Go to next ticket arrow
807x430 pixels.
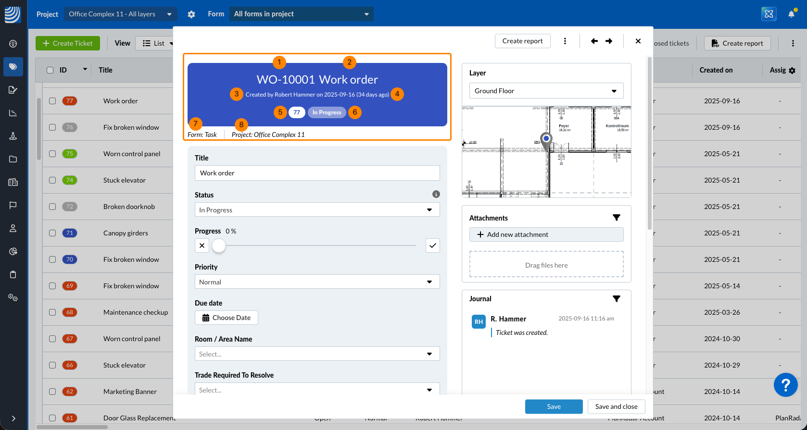pyautogui.click(x=609, y=41)
